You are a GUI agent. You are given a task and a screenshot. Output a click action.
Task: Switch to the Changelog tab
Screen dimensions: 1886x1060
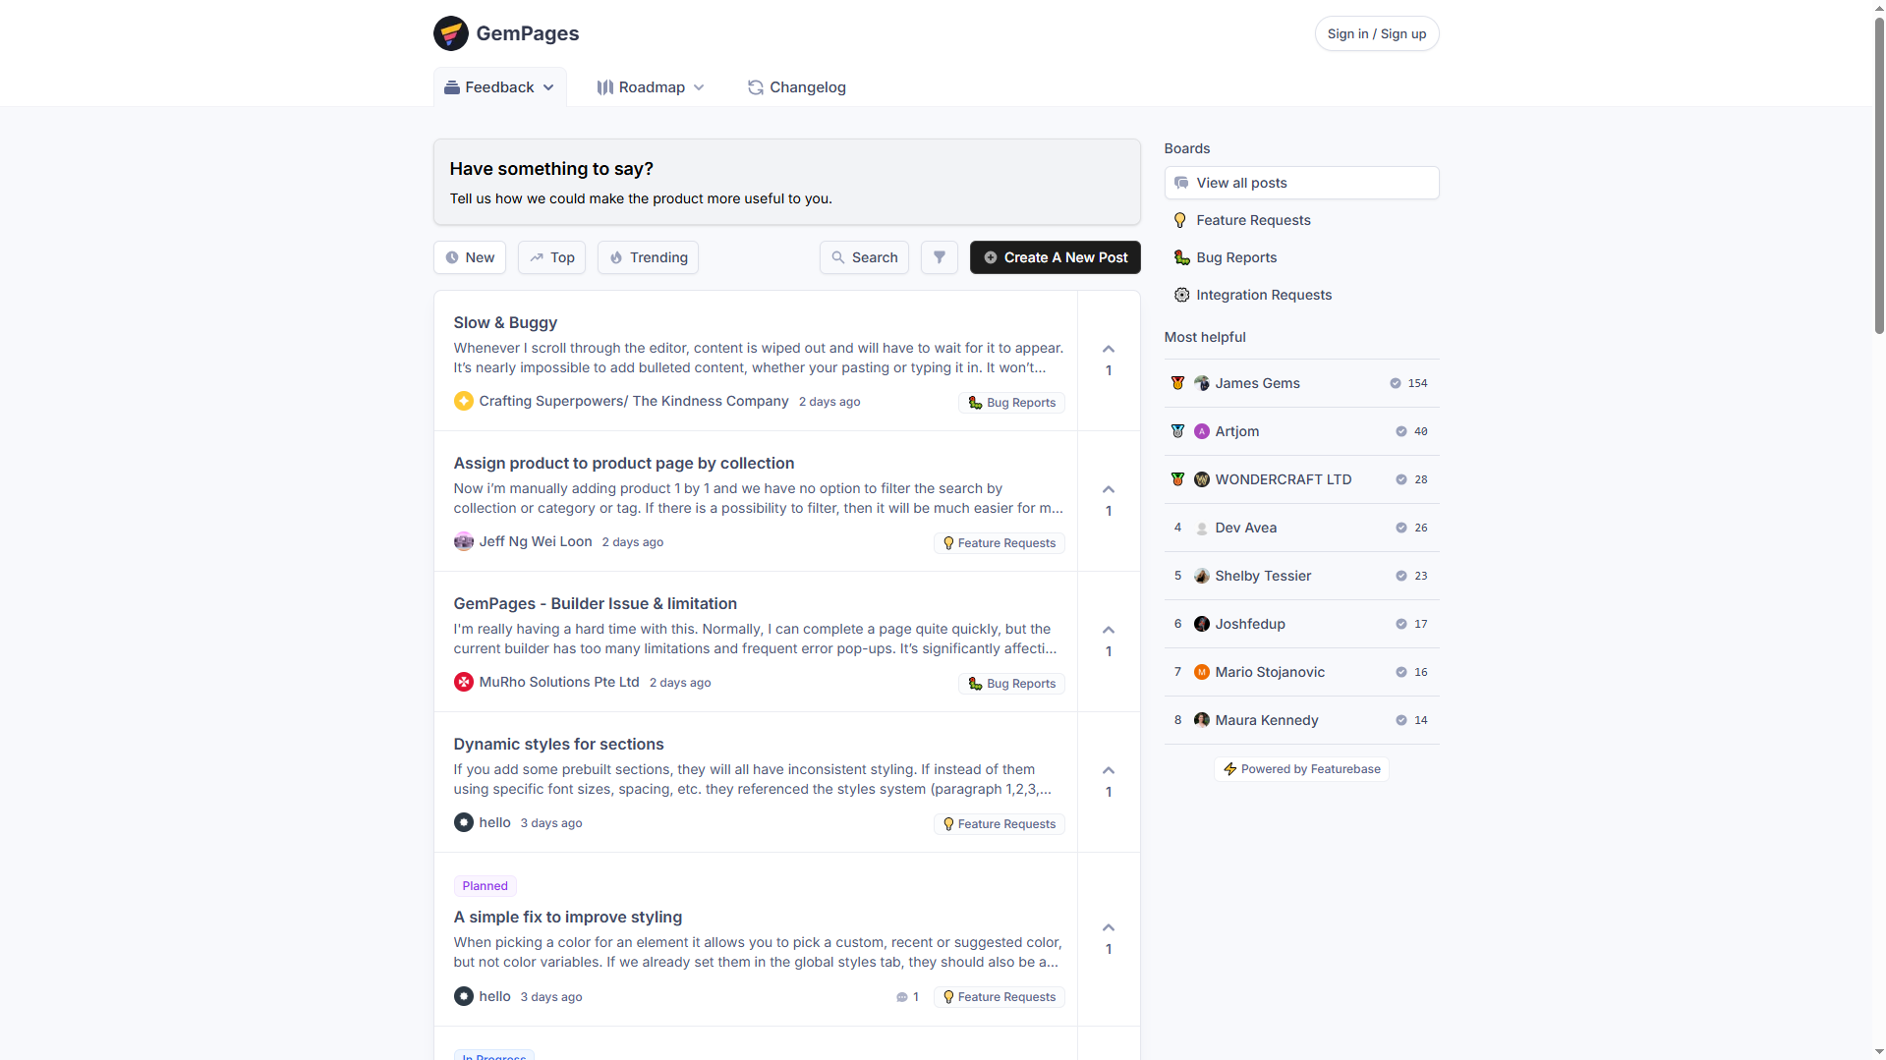pos(796,87)
